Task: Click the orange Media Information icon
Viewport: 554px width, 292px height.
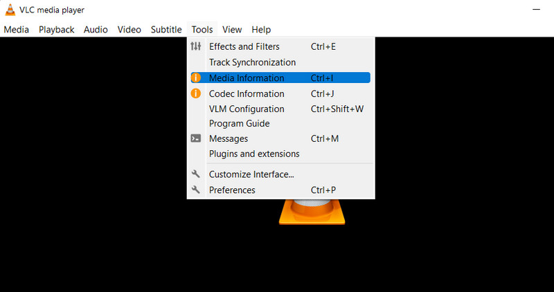Action: coord(196,78)
